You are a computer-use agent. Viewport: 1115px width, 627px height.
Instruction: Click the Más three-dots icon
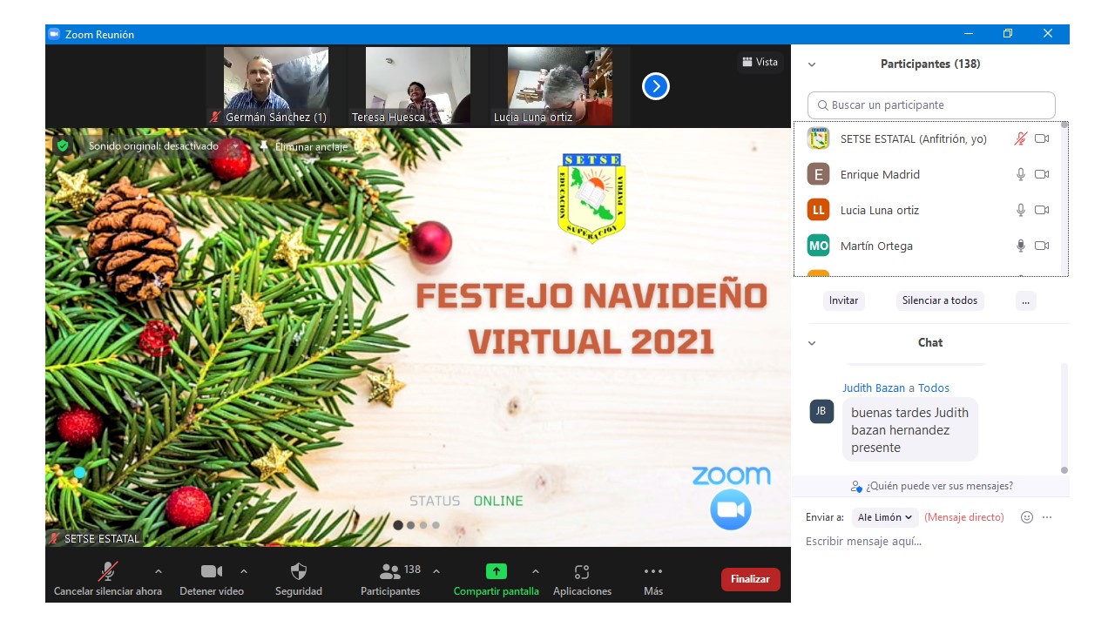point(652,572)
